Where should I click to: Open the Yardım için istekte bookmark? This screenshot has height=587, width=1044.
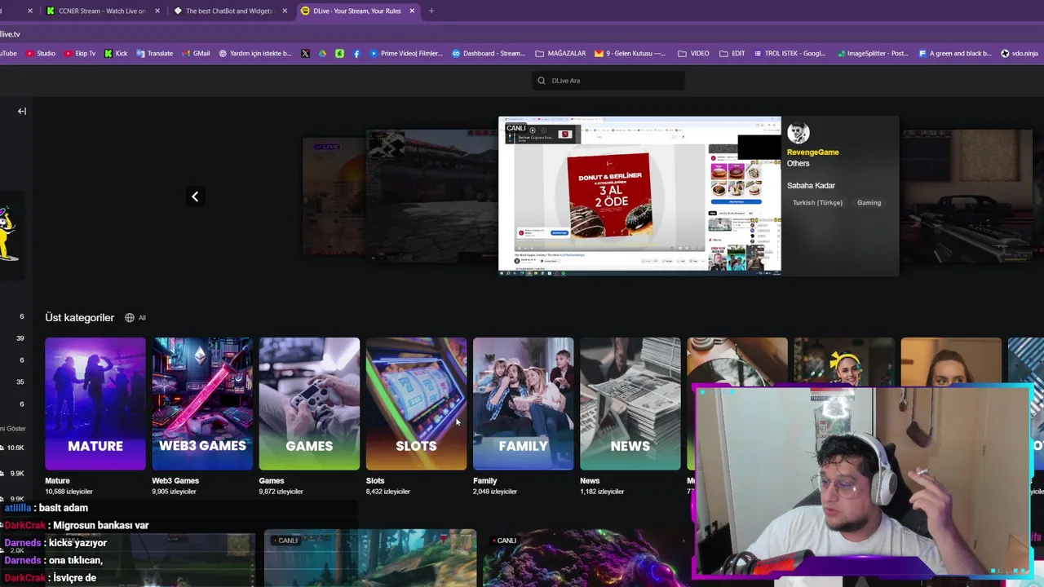click(x=255, y=53)
